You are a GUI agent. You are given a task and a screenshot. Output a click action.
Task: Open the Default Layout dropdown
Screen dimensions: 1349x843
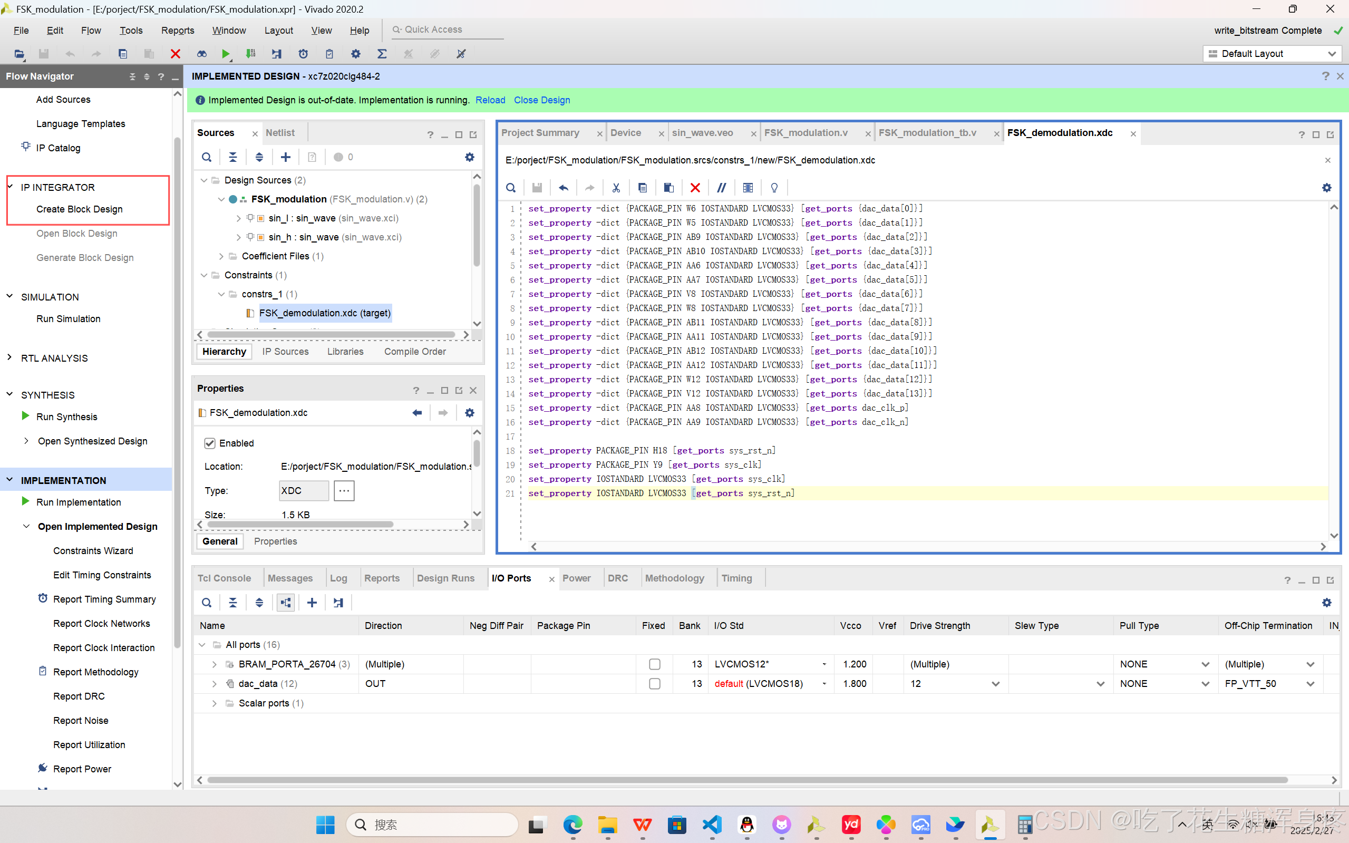pos(1272,54)
